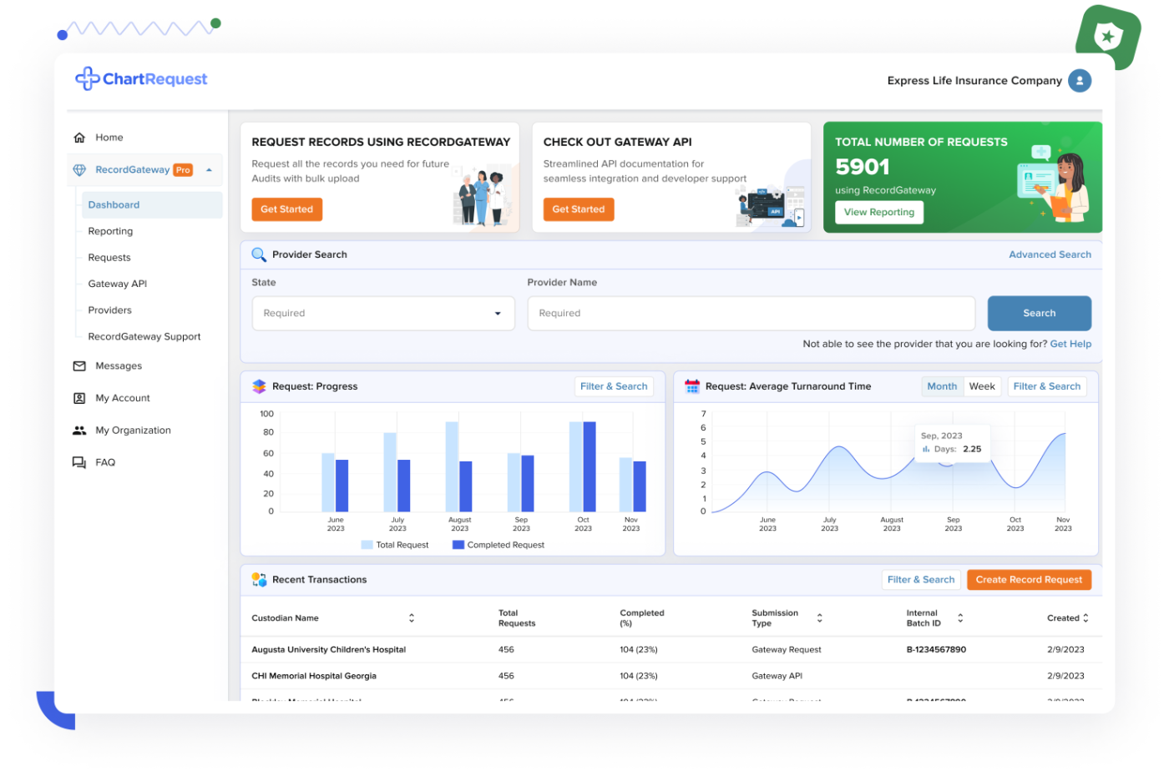Open FAQ in the sidebar
1169x776 pixels.
tap(105, 462)
